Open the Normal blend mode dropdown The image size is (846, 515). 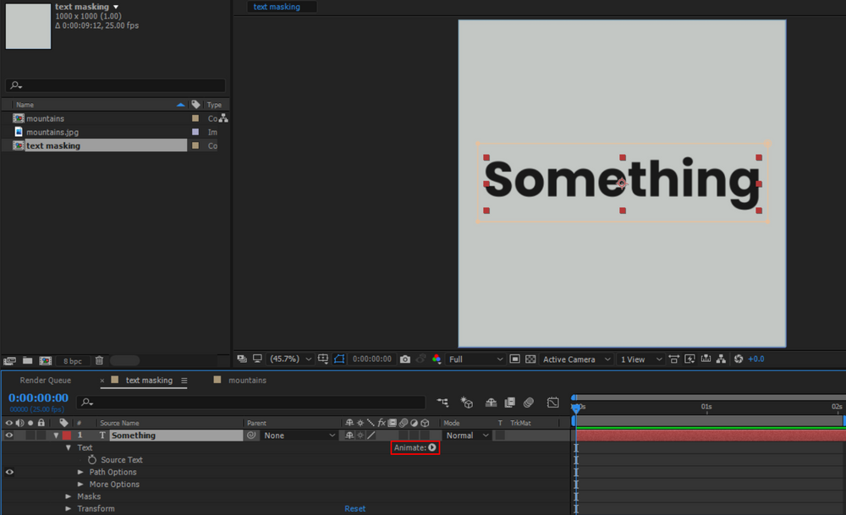466,435
